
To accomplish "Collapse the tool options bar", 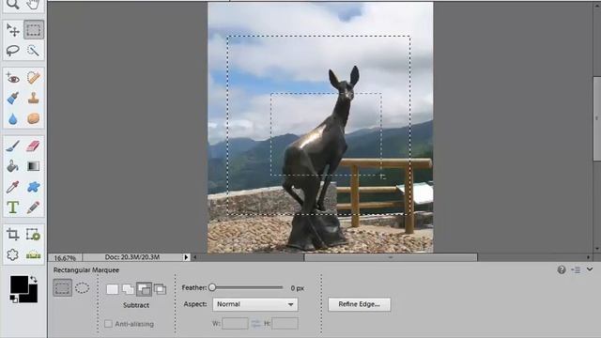I will 590,269.
